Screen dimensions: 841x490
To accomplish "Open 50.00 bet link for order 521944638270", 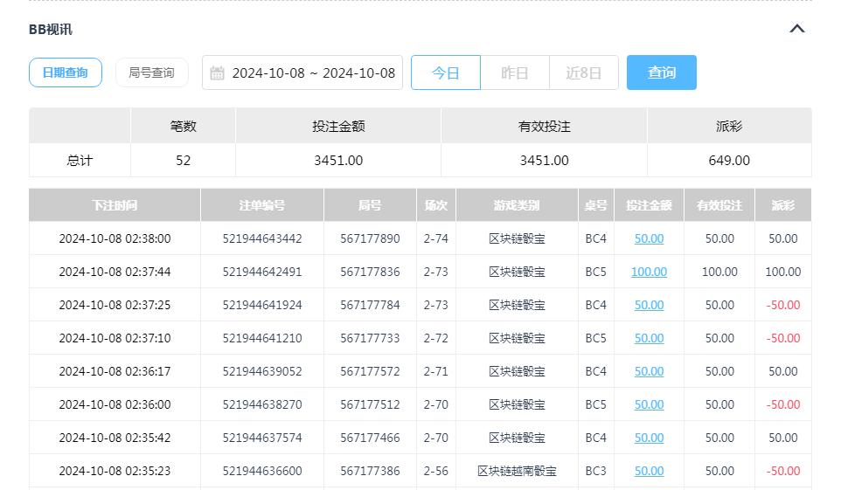I will tap(649, 404).
